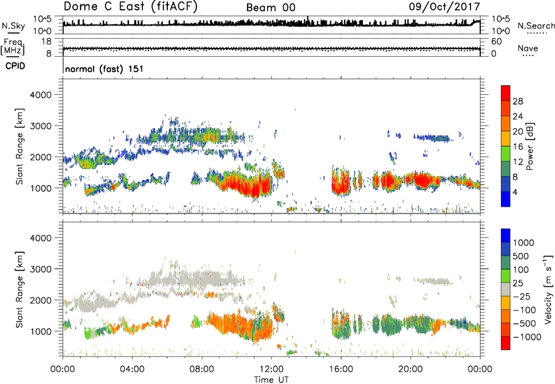This screenshot has width=555, height=384.
Task: Click the date '09/Oct/2017'
Action: point(445,7)
